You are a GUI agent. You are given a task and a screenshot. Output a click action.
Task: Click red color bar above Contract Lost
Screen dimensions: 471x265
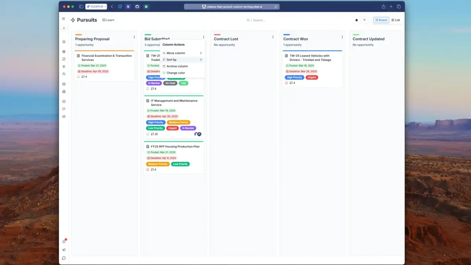pos(217,35)
